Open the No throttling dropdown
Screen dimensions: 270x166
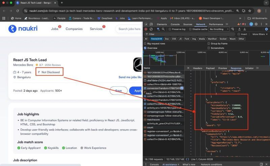pyautogui.click(x=219, y=29)
